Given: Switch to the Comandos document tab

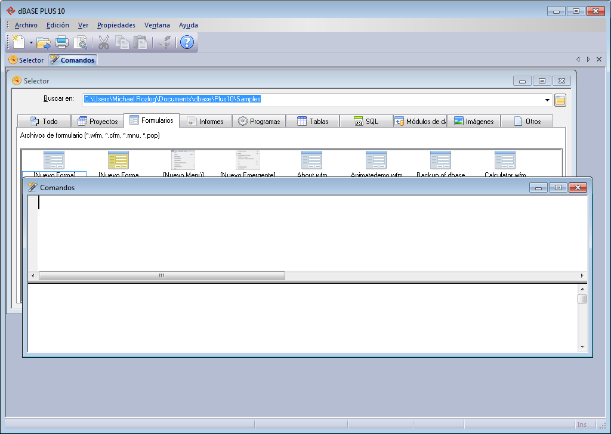Looking at the screenshot, I should pos(72,60).
